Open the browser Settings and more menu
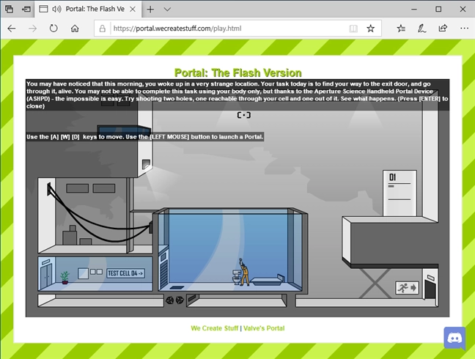 [464, 28]
